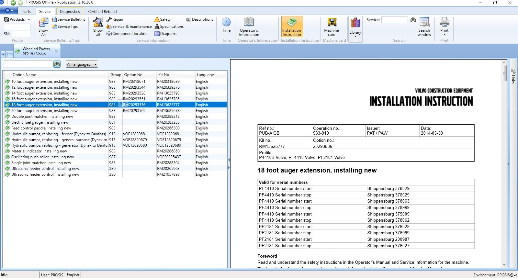Open the Service Bulletins section

coord(69,19)
